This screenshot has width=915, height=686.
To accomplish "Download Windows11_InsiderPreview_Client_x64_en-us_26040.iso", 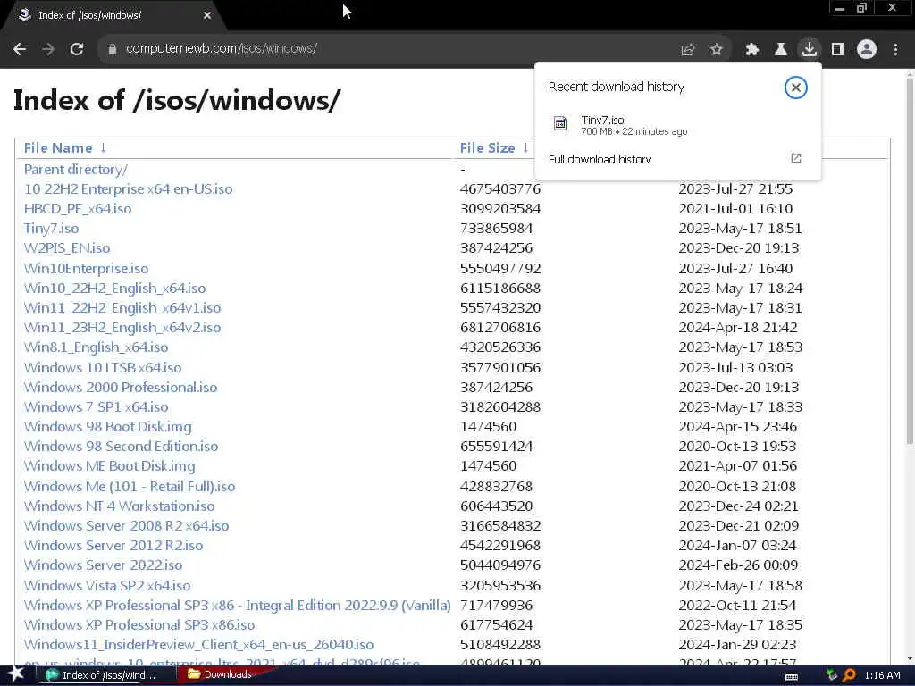I will tap(198, 645).
